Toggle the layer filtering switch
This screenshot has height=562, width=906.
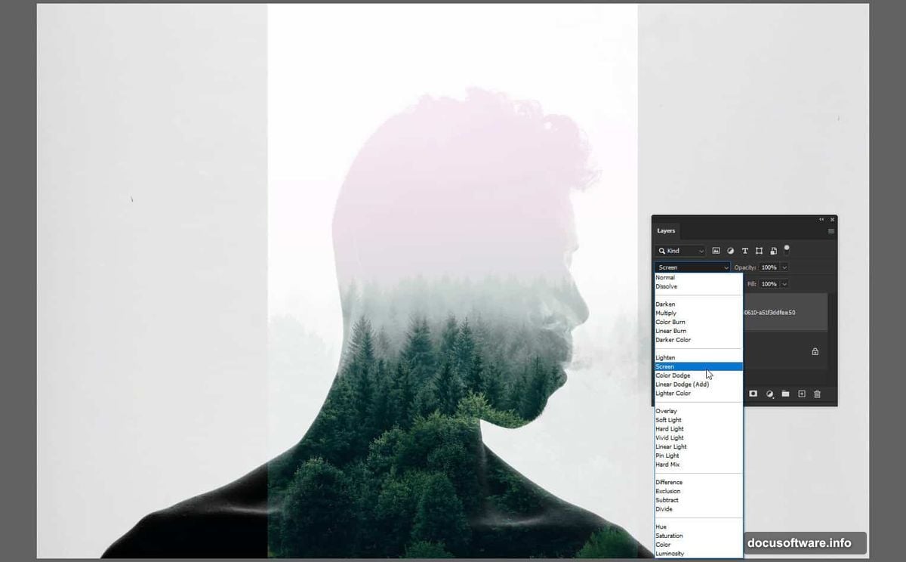coord(787,249)
